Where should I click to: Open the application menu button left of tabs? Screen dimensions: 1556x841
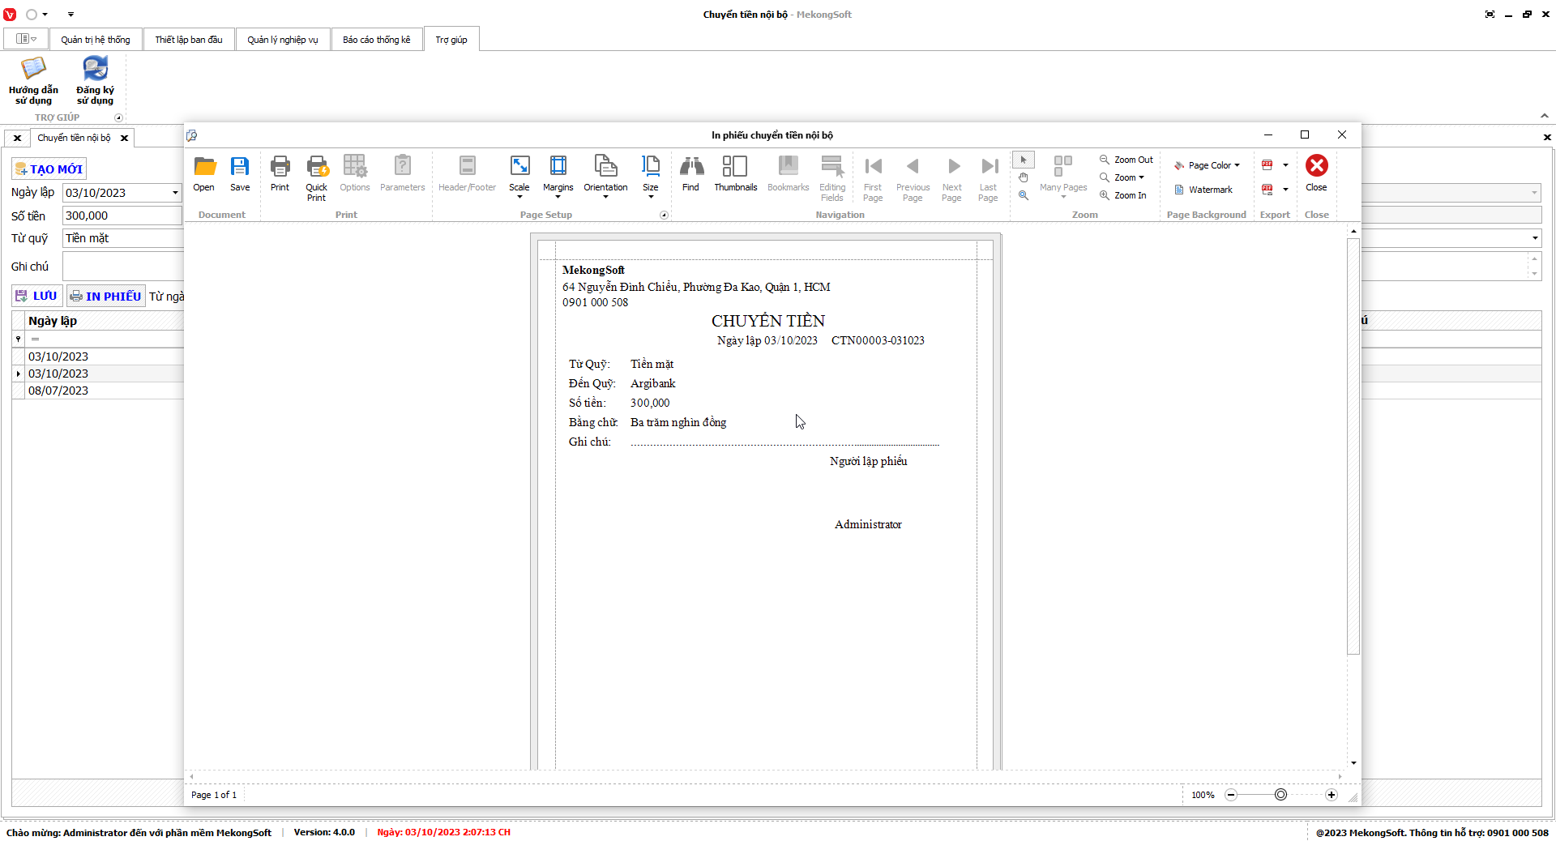pyautogui.click(x=26, y=39)
